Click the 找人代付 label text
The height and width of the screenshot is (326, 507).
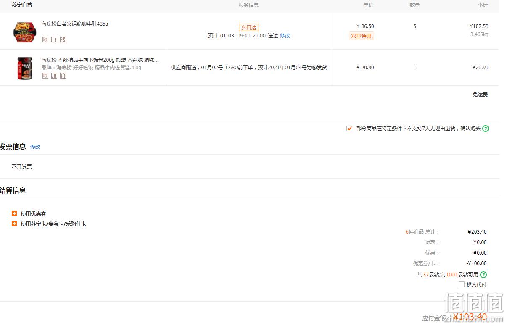coord(476,285)
